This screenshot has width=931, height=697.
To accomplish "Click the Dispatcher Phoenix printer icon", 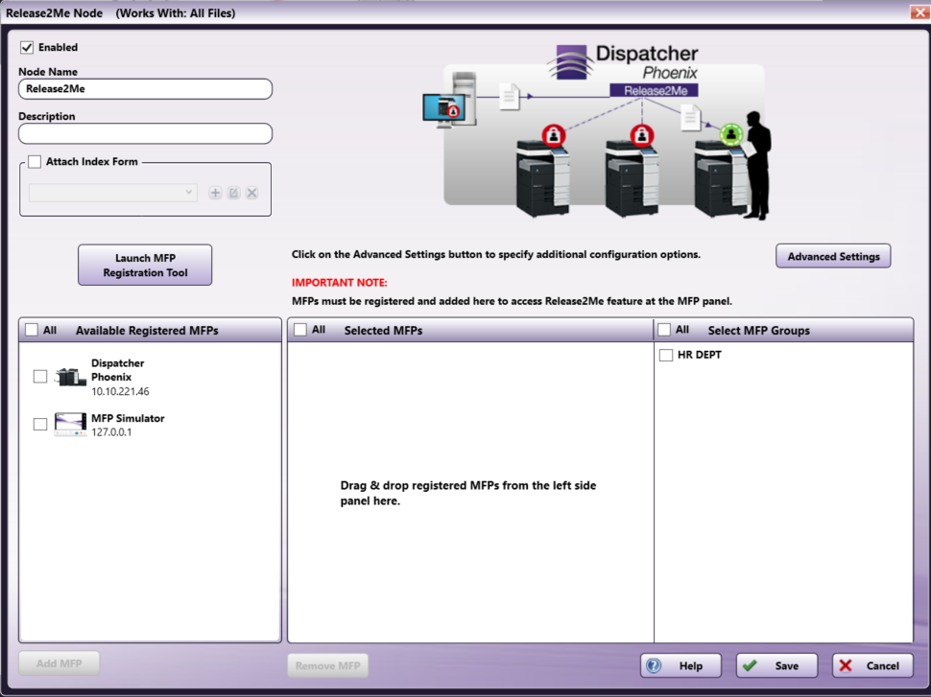I will click(x=70, y=377).
